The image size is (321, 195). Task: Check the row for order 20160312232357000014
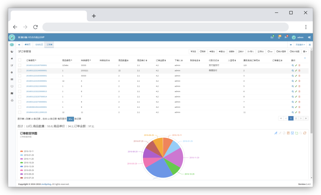click(x=20, y=96)
